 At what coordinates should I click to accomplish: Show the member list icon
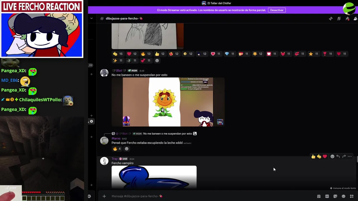click(355, 18)
